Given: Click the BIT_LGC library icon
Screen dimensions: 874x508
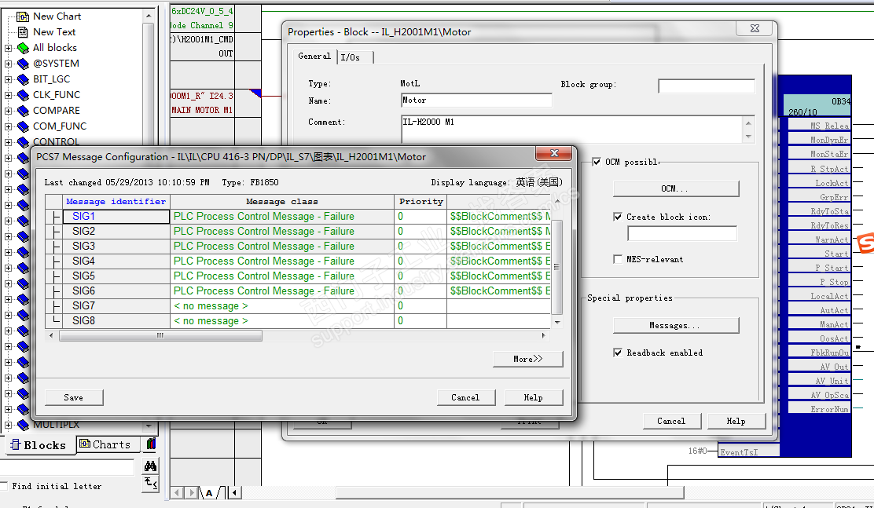Looking at the screenshot, I should point(23,79).
